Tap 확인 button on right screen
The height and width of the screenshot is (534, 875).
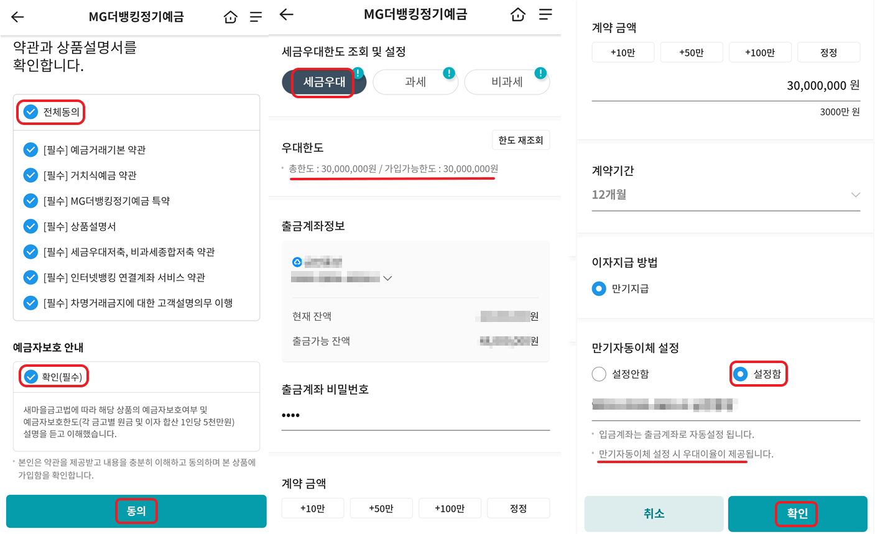pos(798,513)
